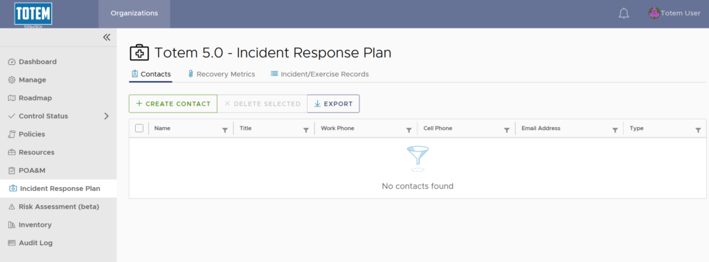709x262 pixels.
Task: Click the Control Status checkmark icon
Action: point(12,116)
